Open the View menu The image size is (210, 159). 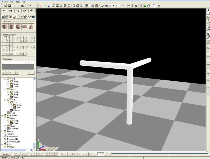[x=12, y=2]
